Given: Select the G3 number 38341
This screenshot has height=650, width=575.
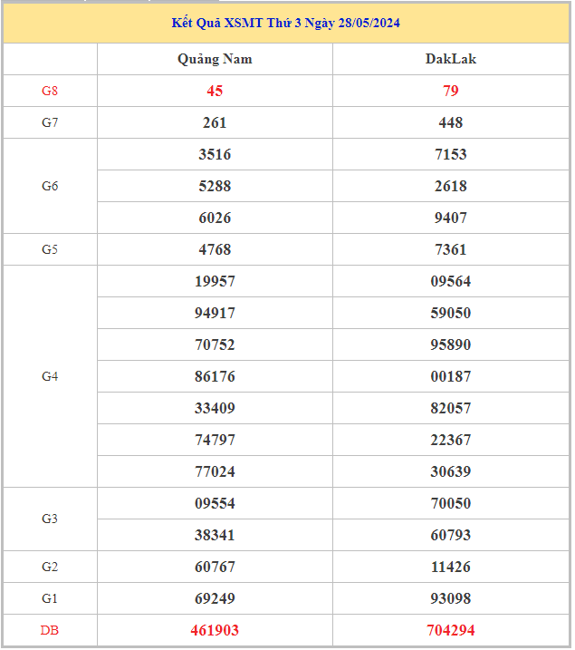Looking at the screenshot, I should pos(215,535).
